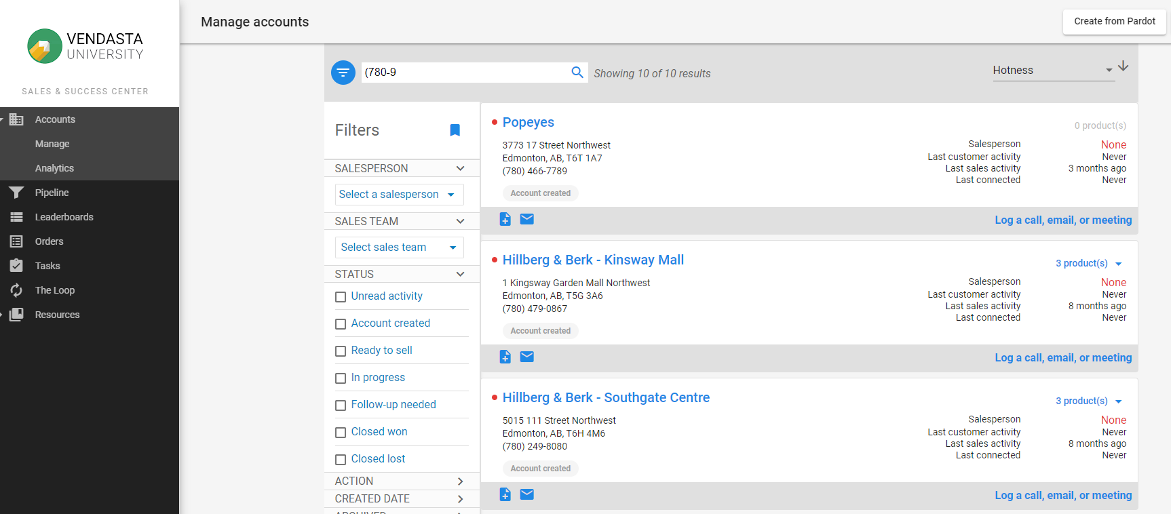The image size is (1171, 514).
Task: Log a call for Kinsway Mall account
Action: 1063,357
